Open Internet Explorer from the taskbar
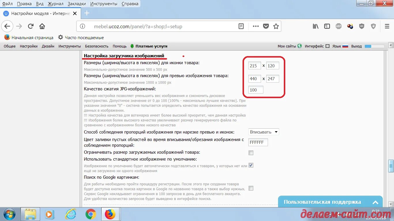 70,214
